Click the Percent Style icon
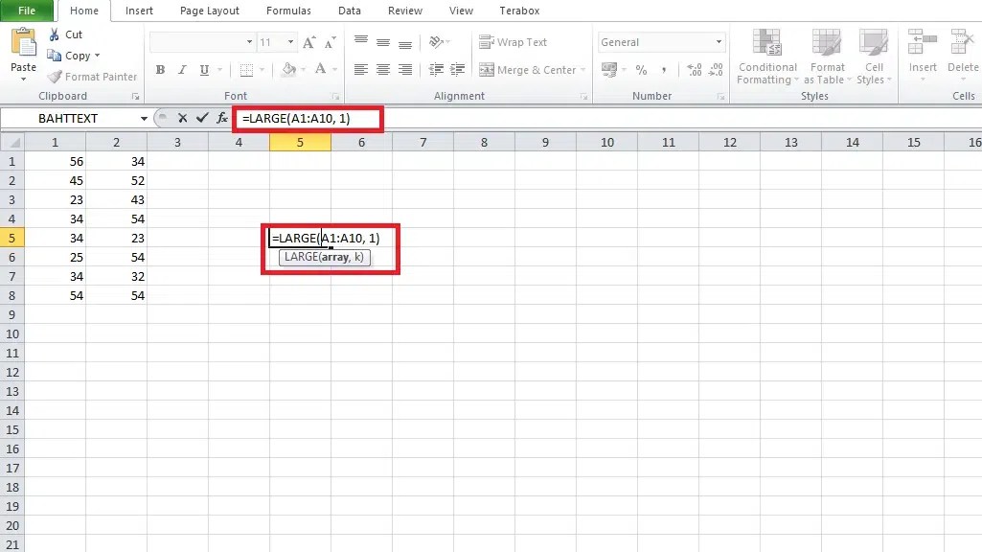Screen dimensions: 982x552 click(640, 69)
